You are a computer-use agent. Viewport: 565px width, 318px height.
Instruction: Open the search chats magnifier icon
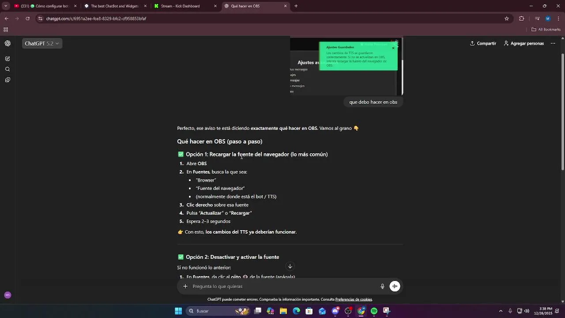pos(8,69)
